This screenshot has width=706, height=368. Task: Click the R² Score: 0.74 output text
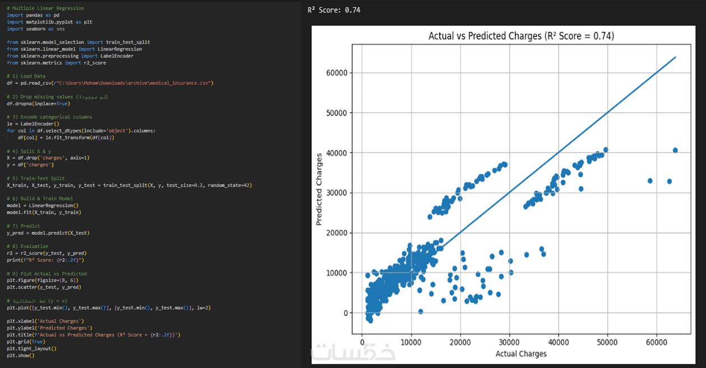point(334,10)
